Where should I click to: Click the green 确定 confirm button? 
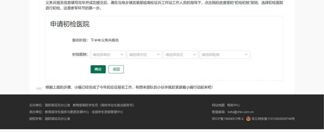click(x=98, y=69)
